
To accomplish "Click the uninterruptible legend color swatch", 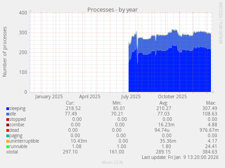I will (x=8, y=141).
